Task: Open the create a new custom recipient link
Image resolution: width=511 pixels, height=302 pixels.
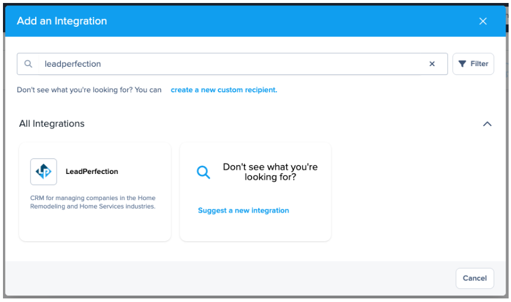Action: click(x=224, y=90)
